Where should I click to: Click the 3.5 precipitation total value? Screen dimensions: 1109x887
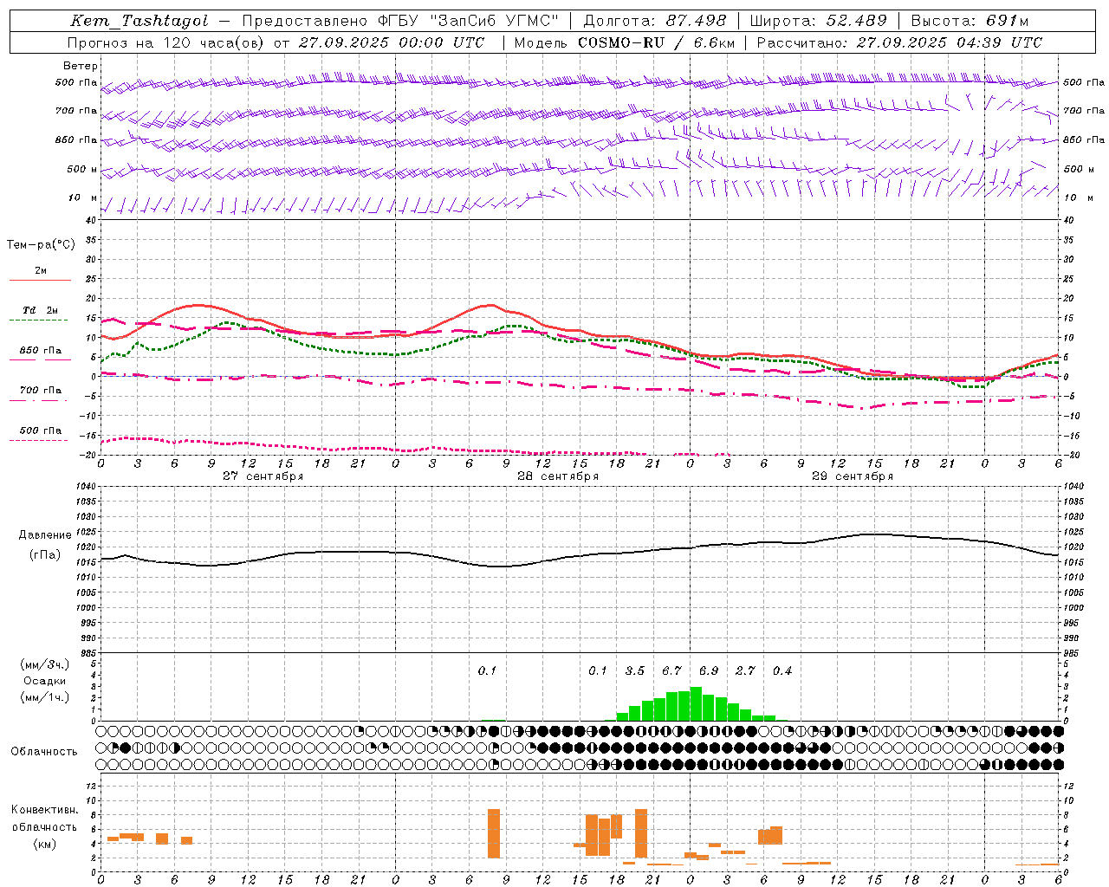pyautogui.click(x=635, y=670)
